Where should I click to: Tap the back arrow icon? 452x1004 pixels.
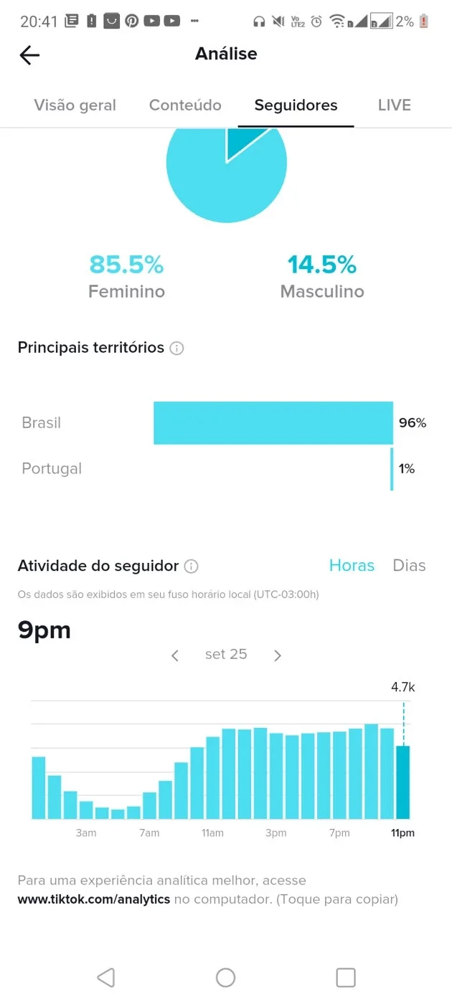point(29,55)
